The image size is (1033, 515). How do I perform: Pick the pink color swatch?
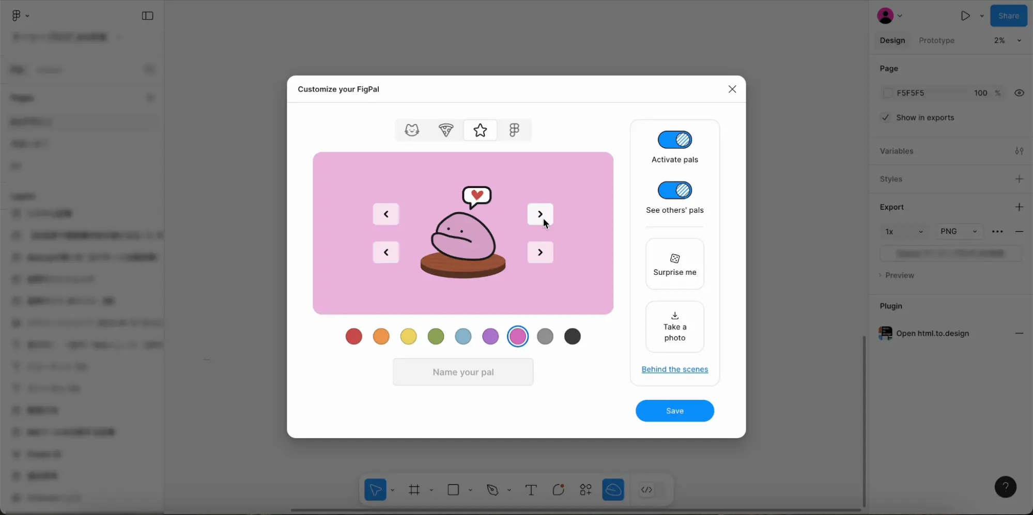coord(518,336)
